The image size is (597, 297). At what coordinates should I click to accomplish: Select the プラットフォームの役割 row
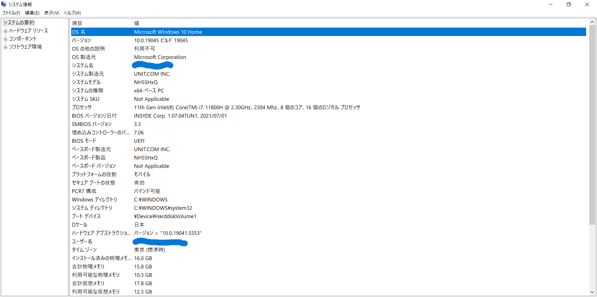[329, 174]
